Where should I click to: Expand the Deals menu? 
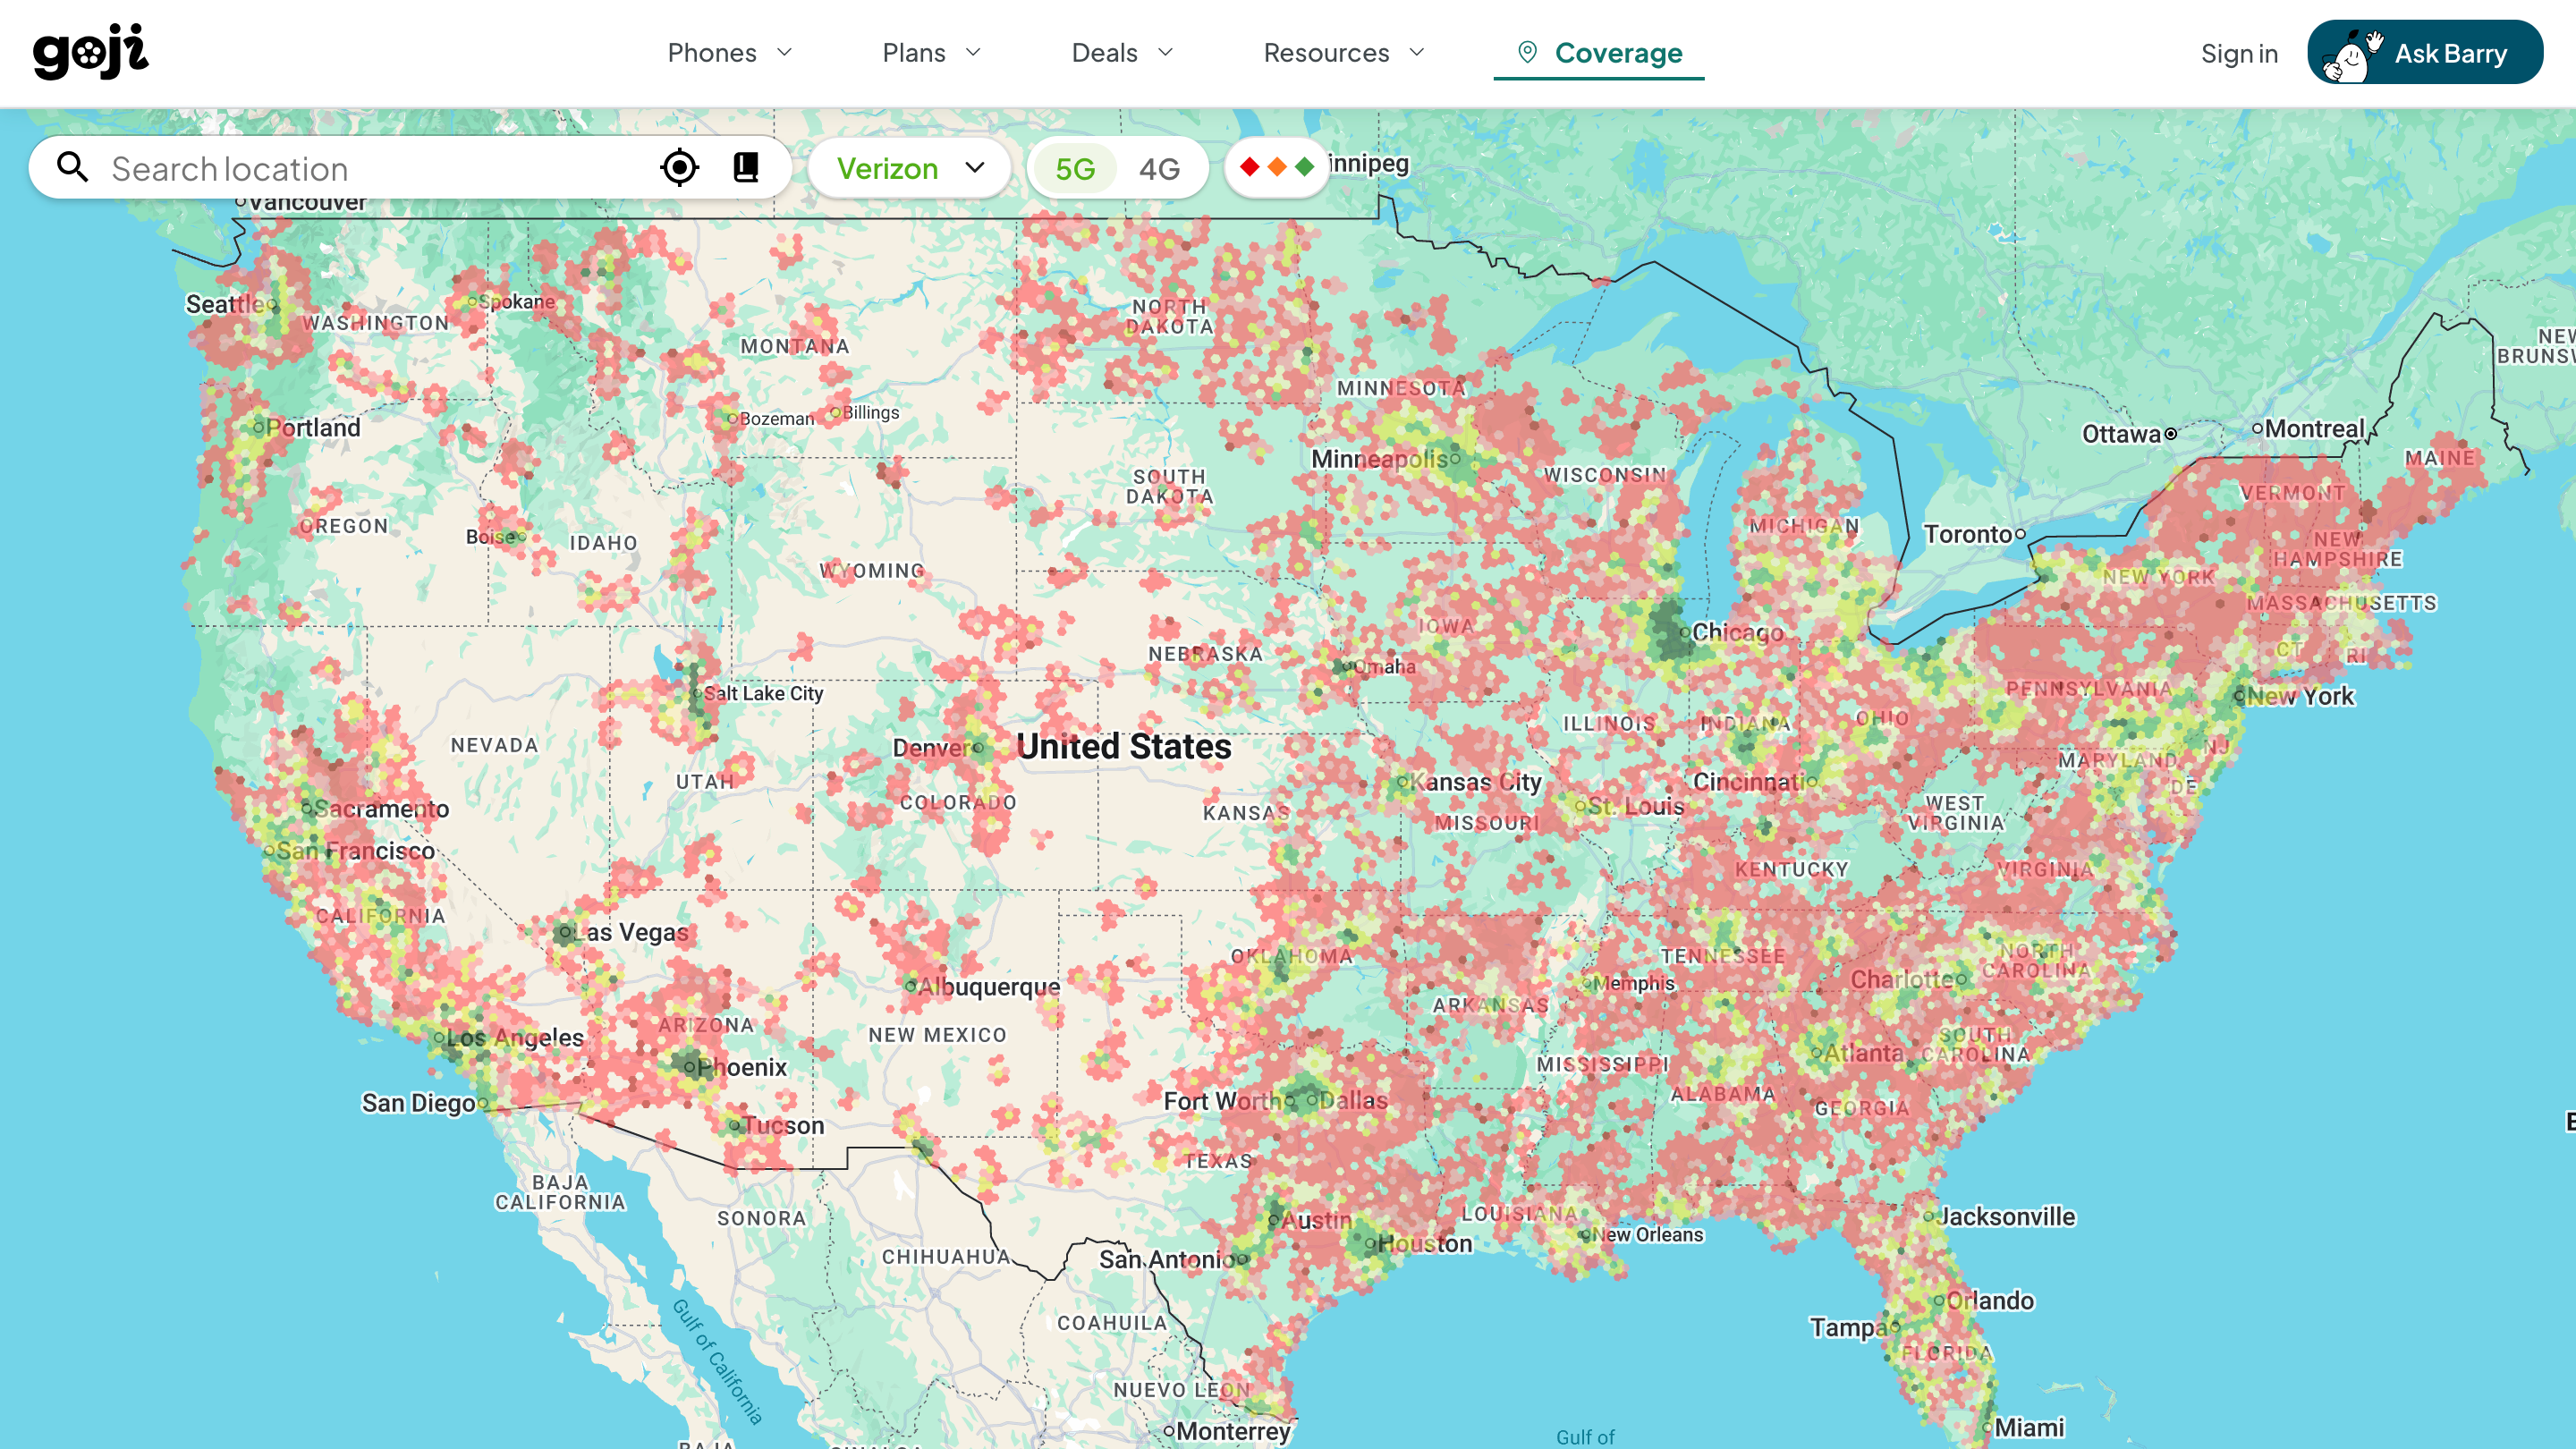click(x=1123, y=53)
